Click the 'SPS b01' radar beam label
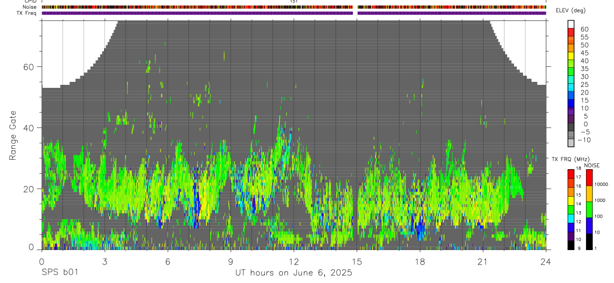The height and width of the screenshot is (283, 614). coord(59,273)
